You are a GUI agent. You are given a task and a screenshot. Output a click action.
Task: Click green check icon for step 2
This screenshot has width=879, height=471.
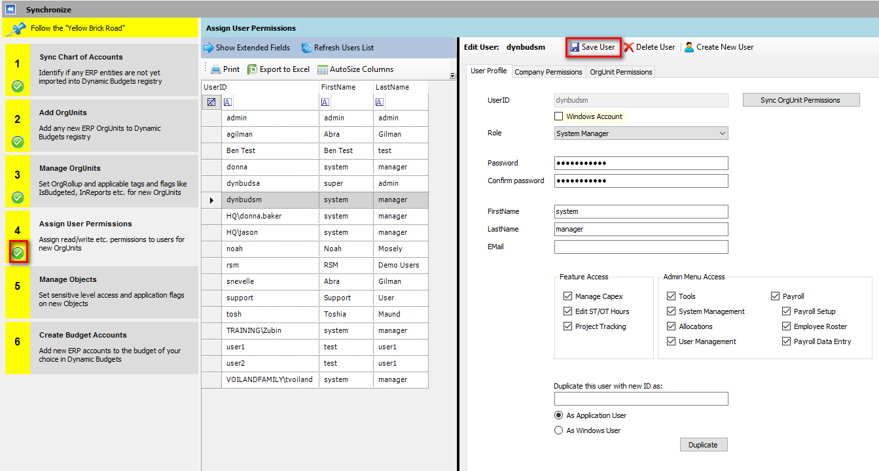point(18,141)
